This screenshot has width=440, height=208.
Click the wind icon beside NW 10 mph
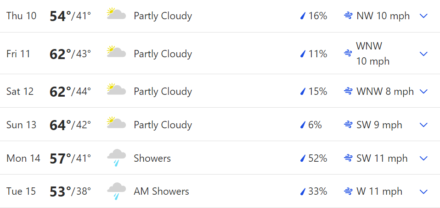click(348, 16)
